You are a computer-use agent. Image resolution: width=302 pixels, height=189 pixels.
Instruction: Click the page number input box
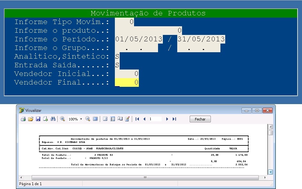pyautogui.click(x=155, y=119)
